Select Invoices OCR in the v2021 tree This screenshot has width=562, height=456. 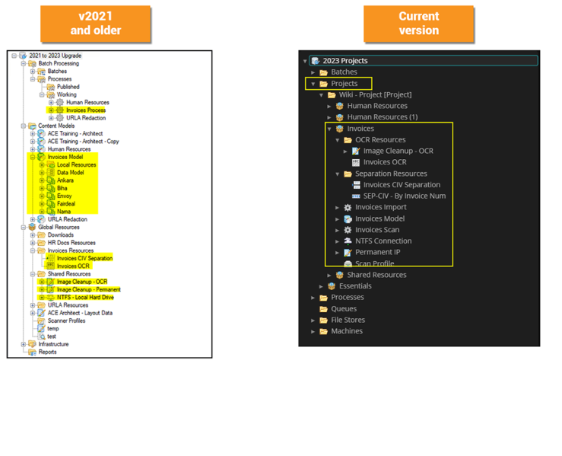[x=73, y=266]
